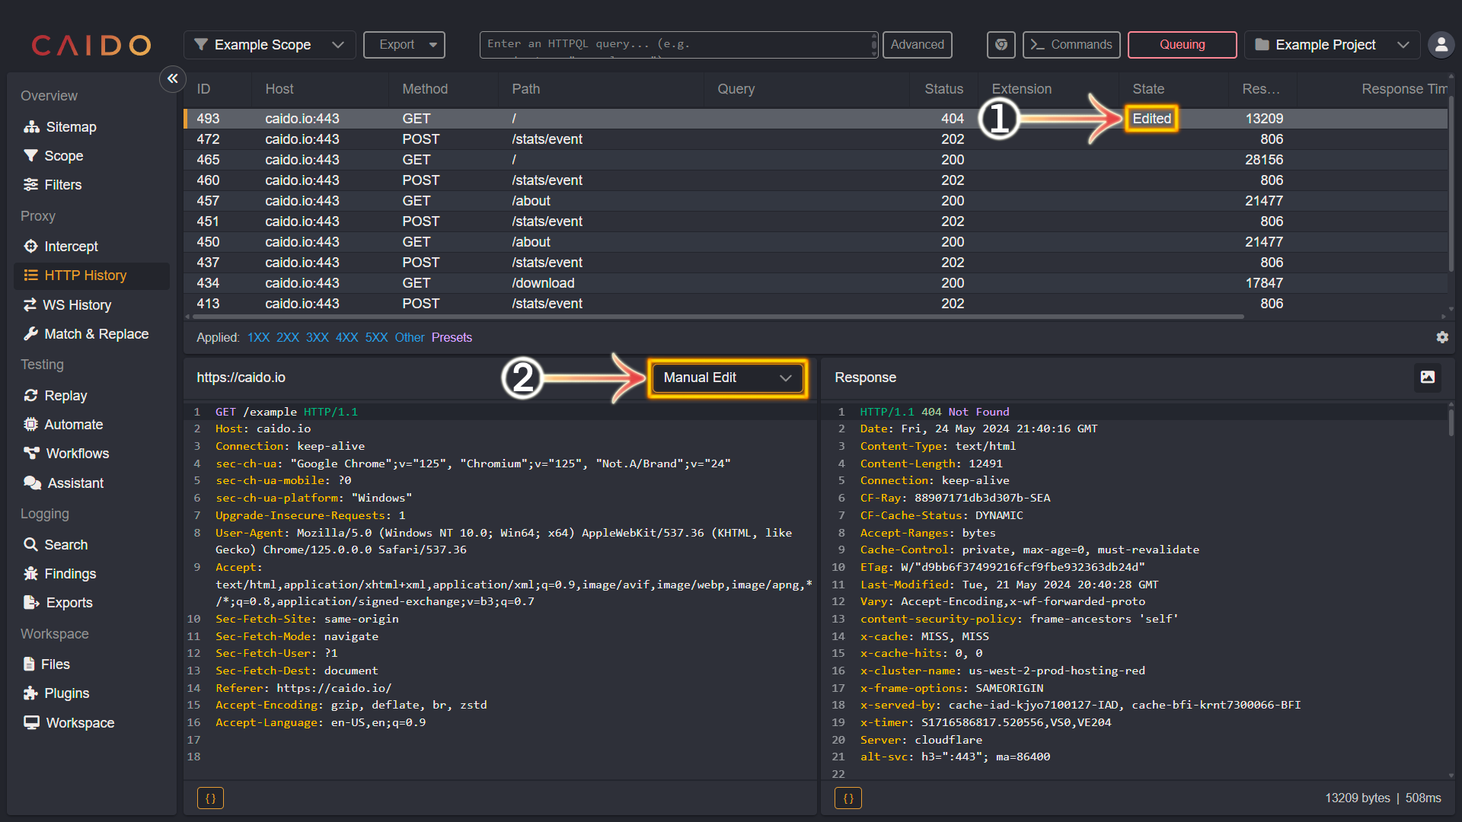
Task: Click the Extension column header
Action: pos(1021,89)
